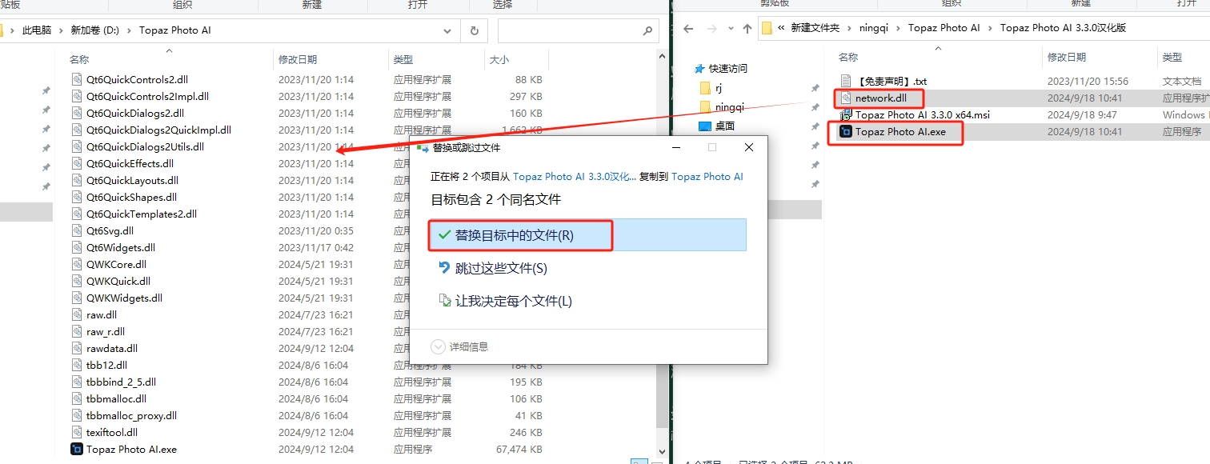
Task: Select the network.dll file icon
Action: tap(846, 98)
